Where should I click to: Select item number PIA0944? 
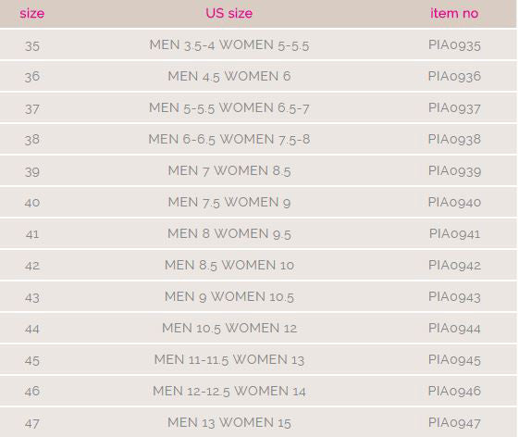click(454, 328)
